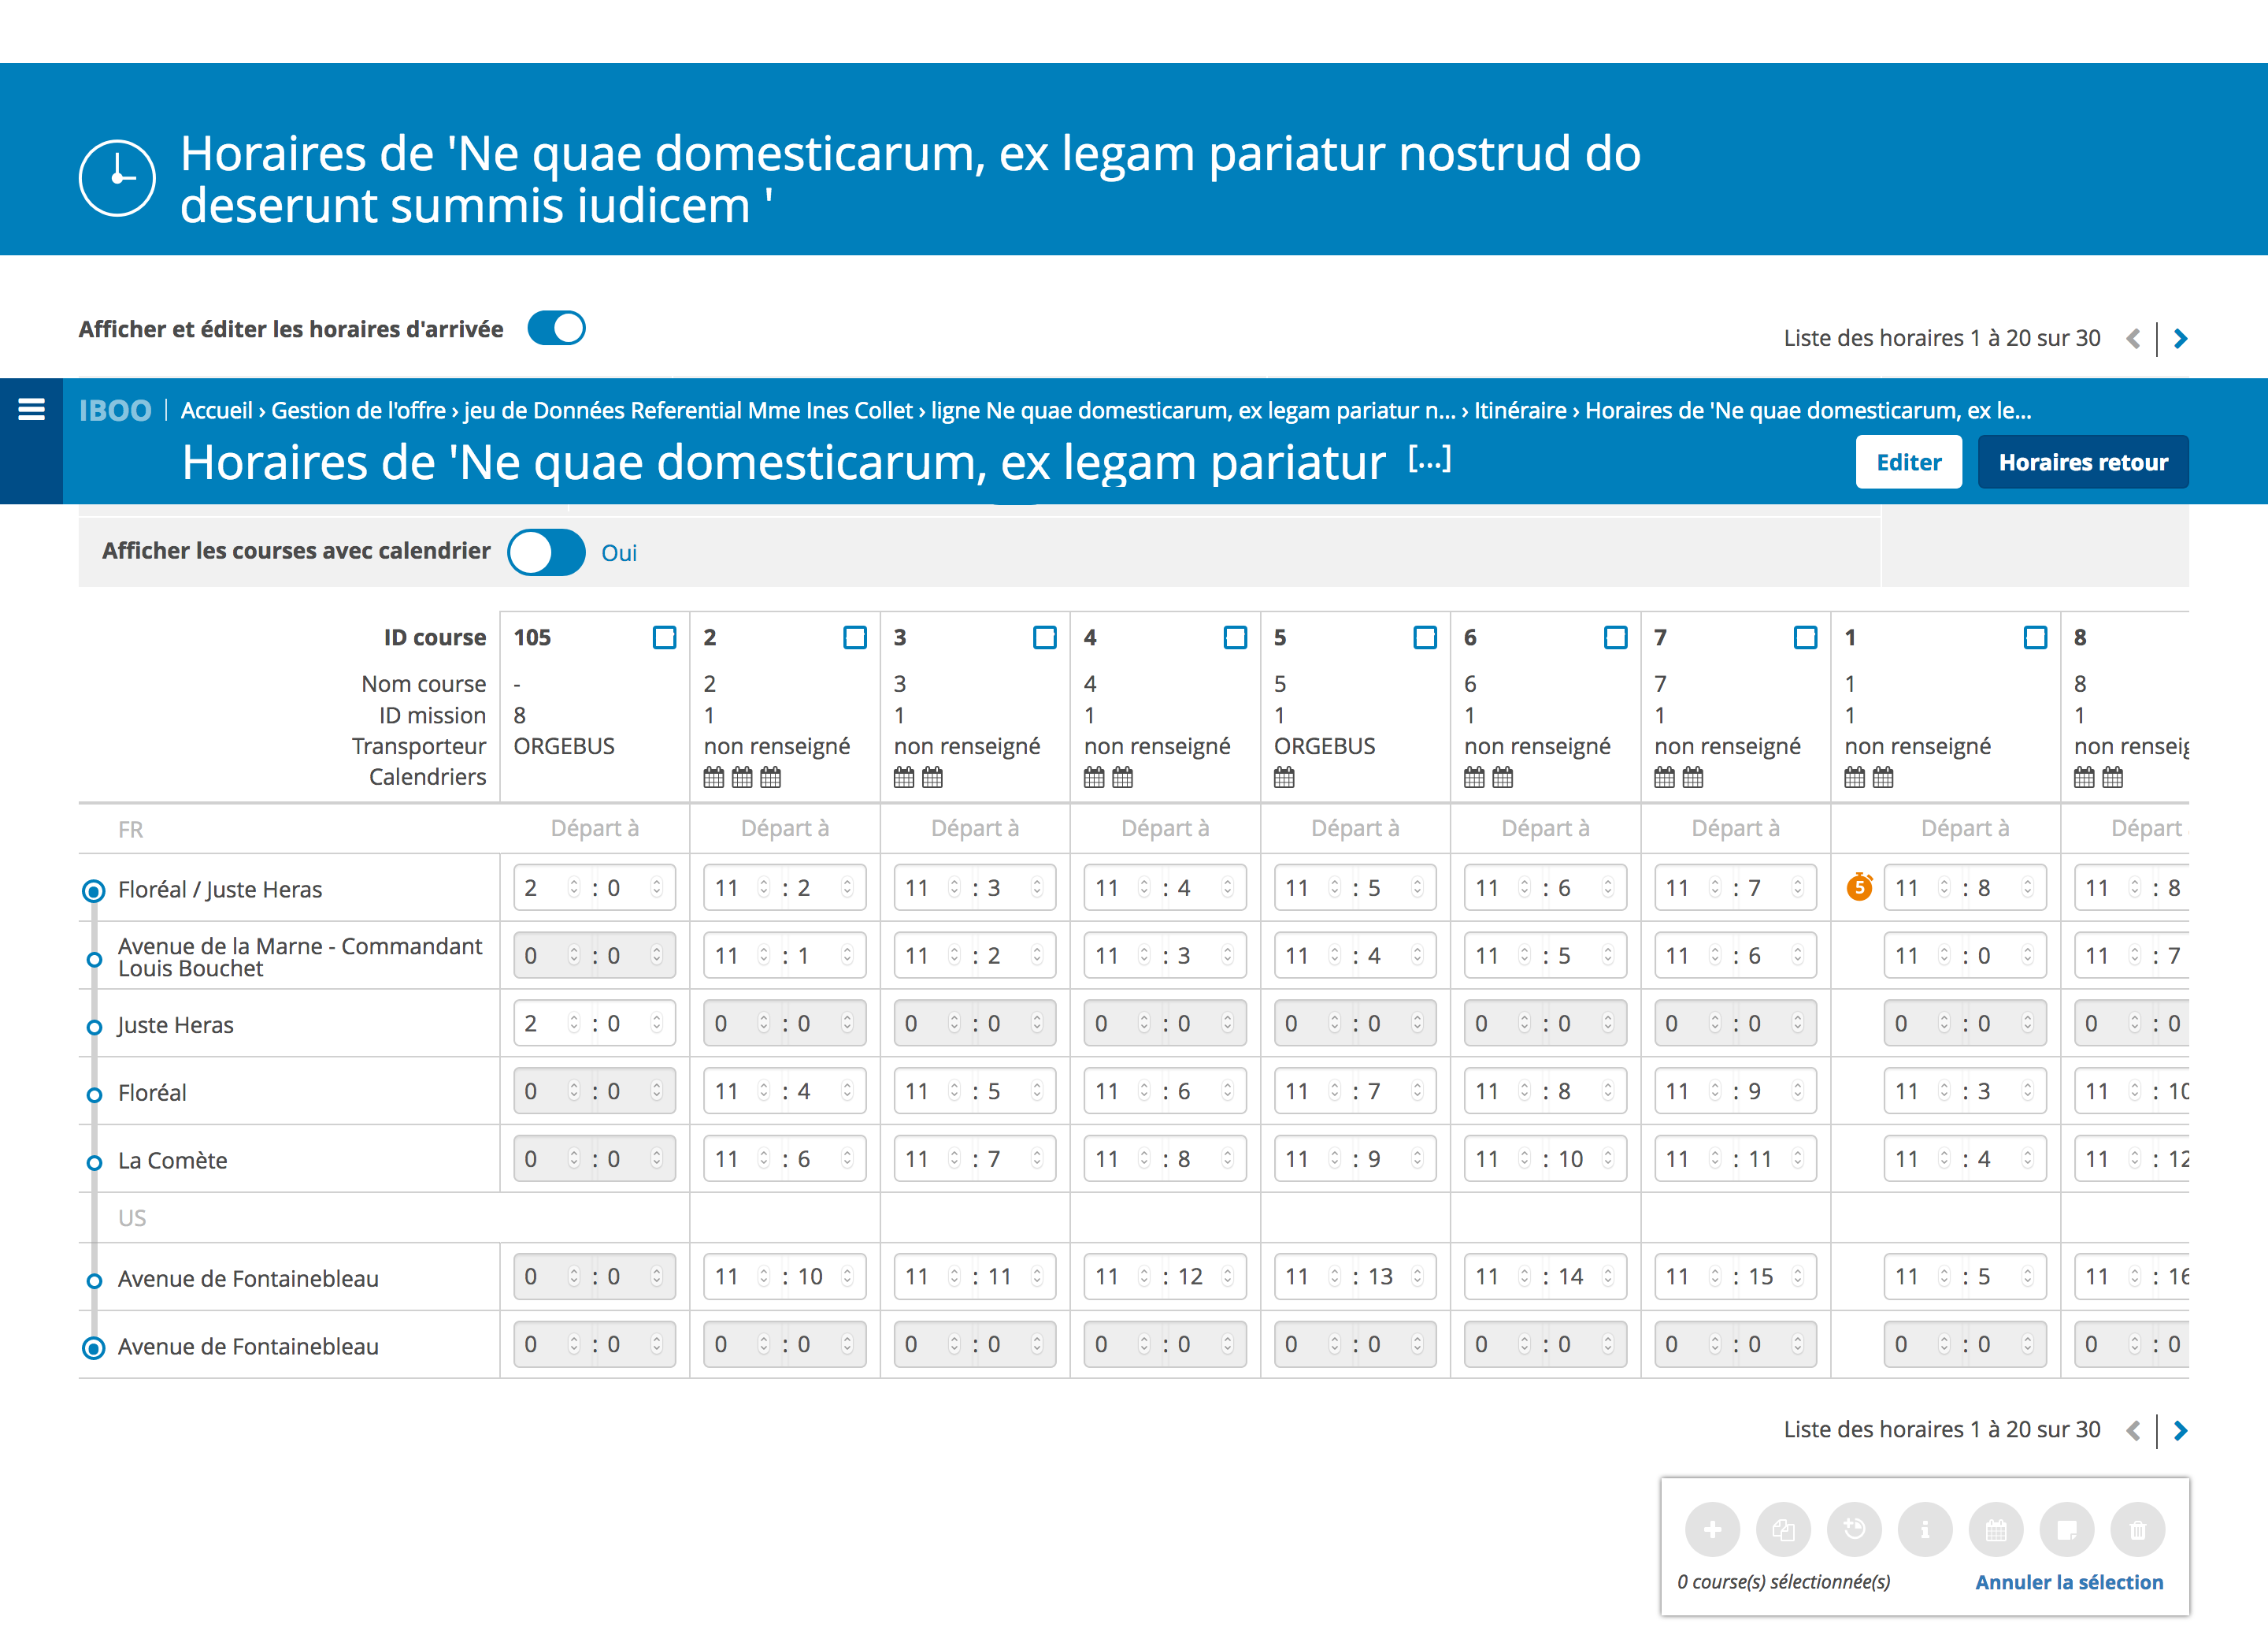Click the 'Horaires retour' button
The width and height of the screenshot is (2268, 1639).
(x=2082, y=463)
